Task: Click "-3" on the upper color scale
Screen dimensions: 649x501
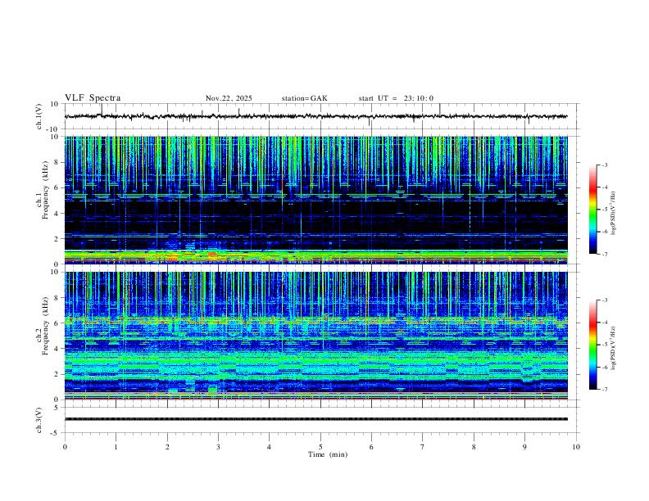Action: coord(604,165)
